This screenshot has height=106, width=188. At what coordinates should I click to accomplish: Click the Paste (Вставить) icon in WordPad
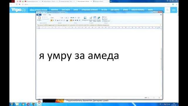pyautogui.click(x=39, y=18)
